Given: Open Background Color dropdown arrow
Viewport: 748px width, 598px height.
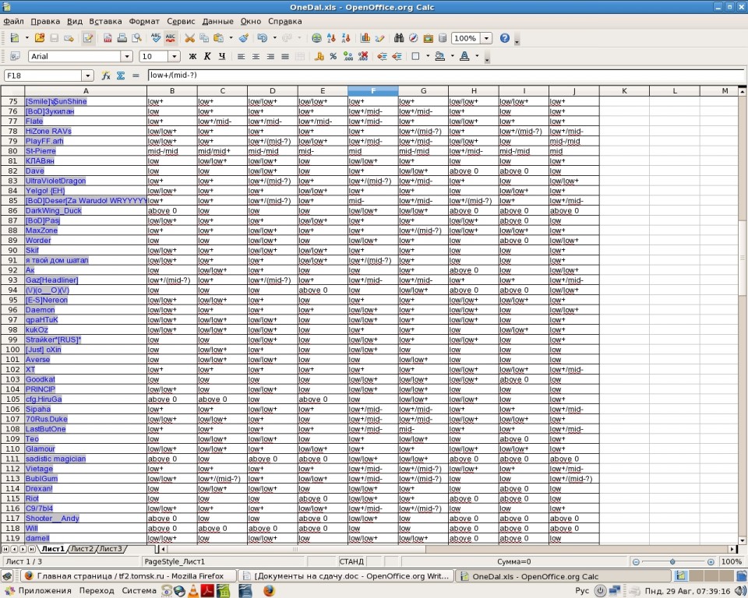Looking at the screenshot, I should 452,56.
